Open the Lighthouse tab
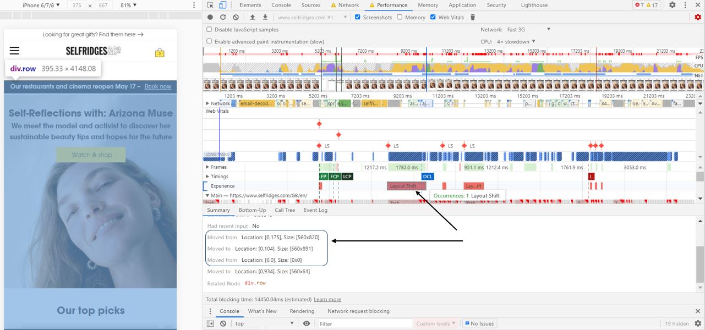 tap(534, 5)
